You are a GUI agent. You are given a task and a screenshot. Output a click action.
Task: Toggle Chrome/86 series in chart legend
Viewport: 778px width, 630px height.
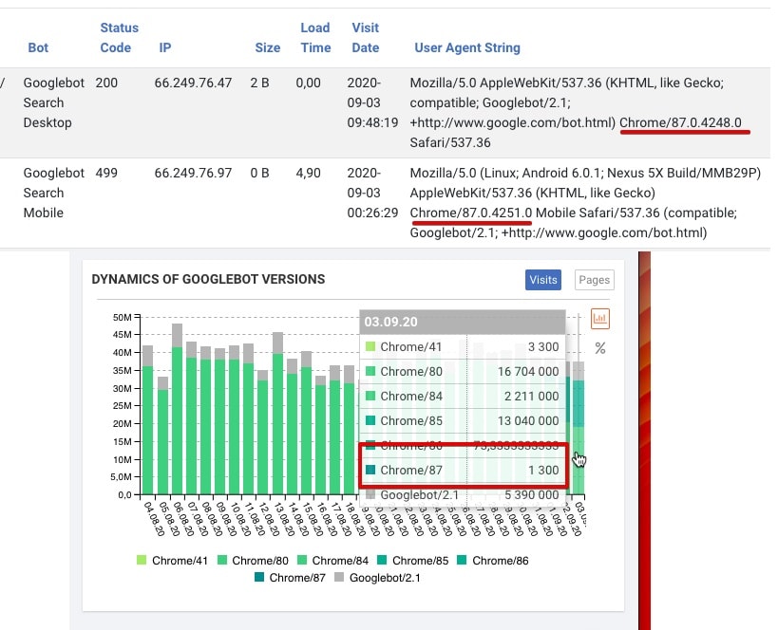pyautogui.click(x=493, y=561)
